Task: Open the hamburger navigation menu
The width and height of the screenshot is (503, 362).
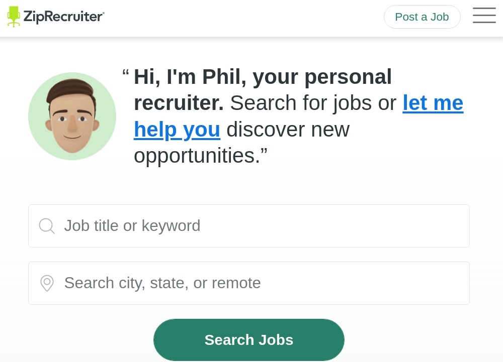Action: click(484, 16)
